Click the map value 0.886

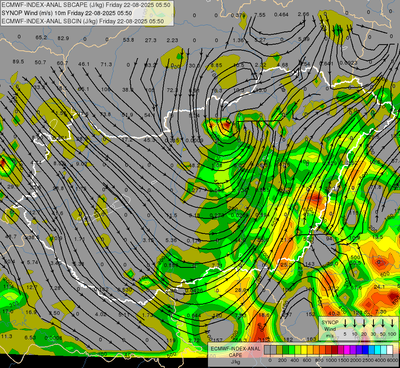pos(171,265)
